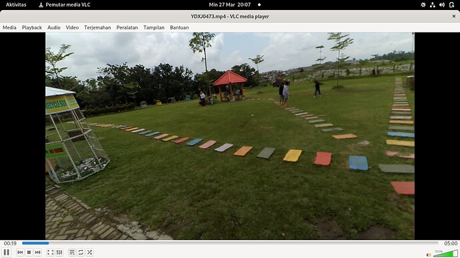
Task: Mute audio via speaker icon
Action: (x=429, y=255)
